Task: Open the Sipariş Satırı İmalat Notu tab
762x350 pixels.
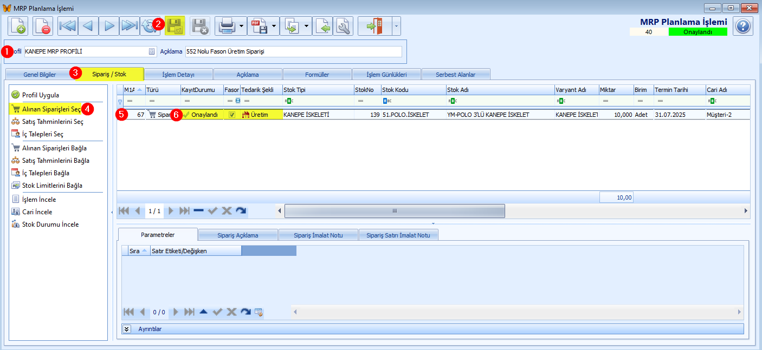Action: point(398,235)
